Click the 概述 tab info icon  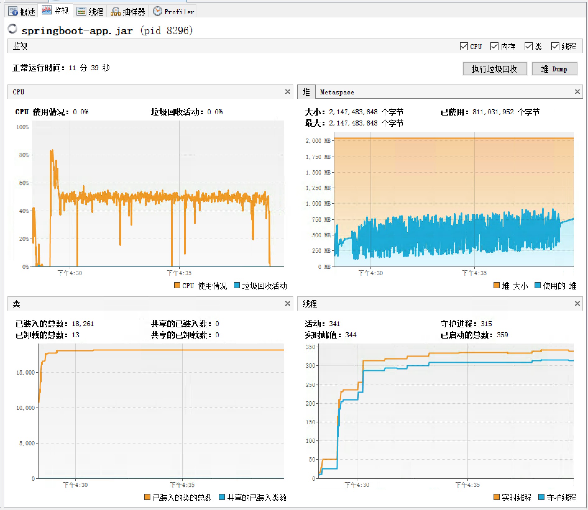pyautogui.click(x=13, y=11)
